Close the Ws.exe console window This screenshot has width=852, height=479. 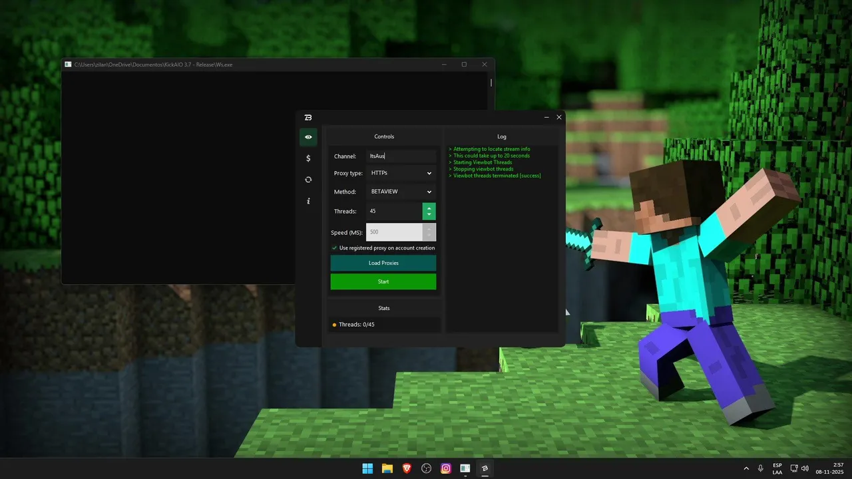click(x=485, y=65)
